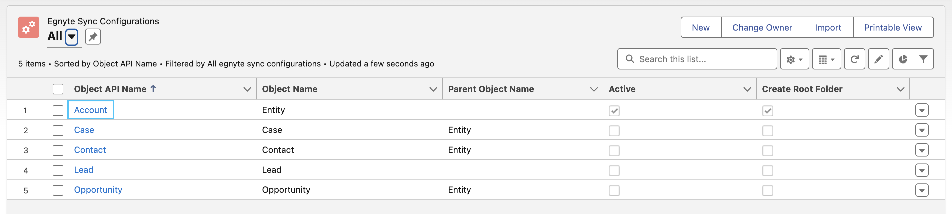Screen dimensions: 952x214
Task: Open Object Name column menu chevron
Action: tap(433, 89)
